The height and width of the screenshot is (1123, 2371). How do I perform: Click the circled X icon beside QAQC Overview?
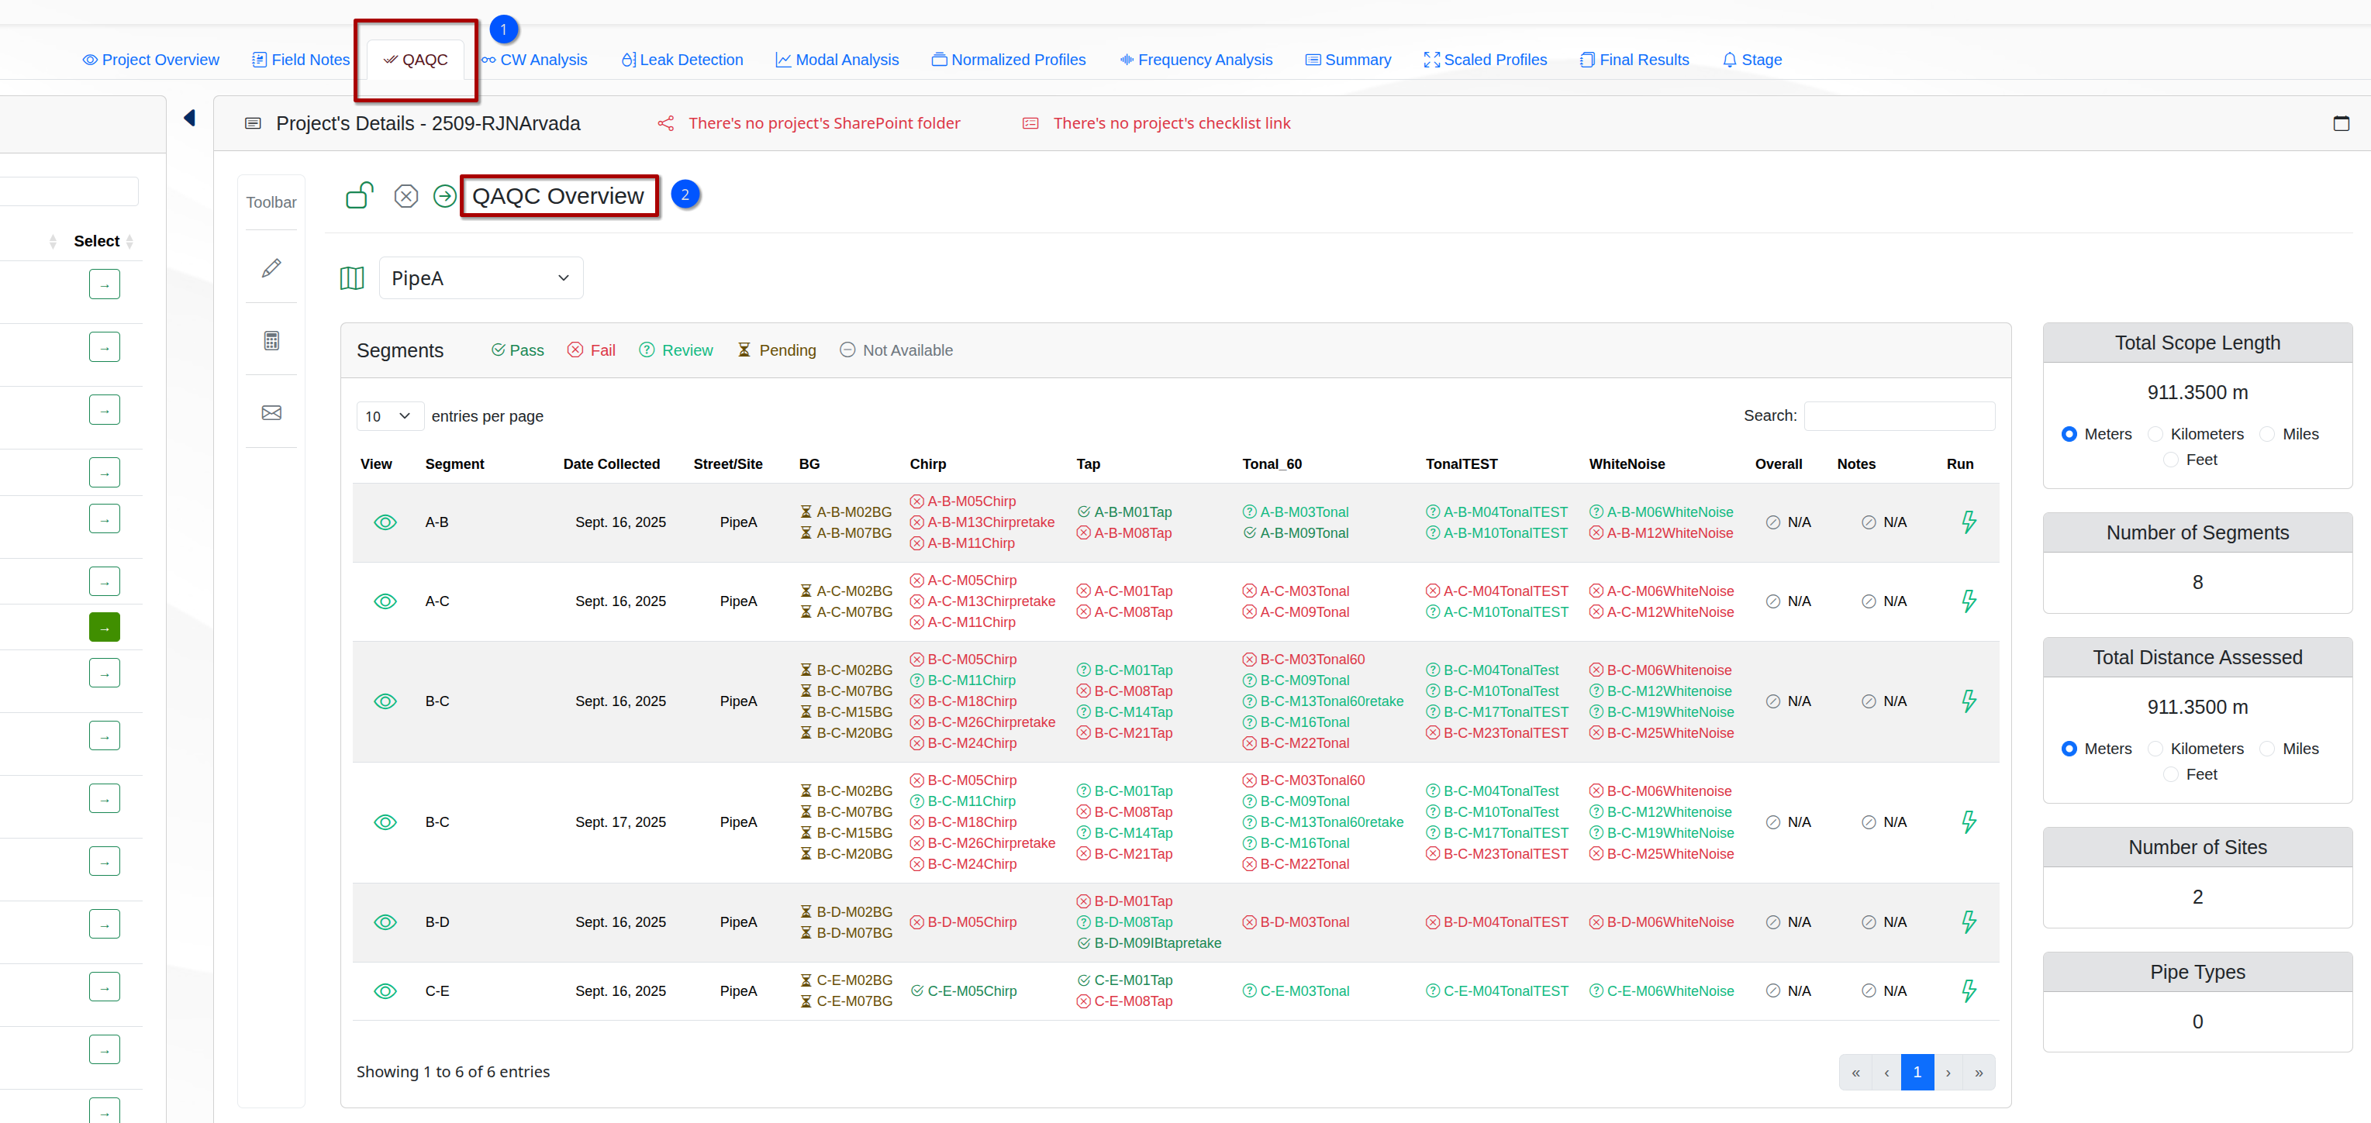tap(406, 196)
